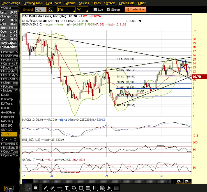
Task: Choose the Fibonacci retracement lines tool
Action: point(88,188)
